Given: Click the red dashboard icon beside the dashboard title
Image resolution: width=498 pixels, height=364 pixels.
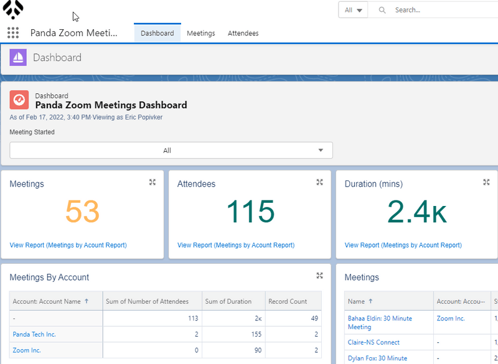Looking at the screenshot, I should click(x=19, y=100).
